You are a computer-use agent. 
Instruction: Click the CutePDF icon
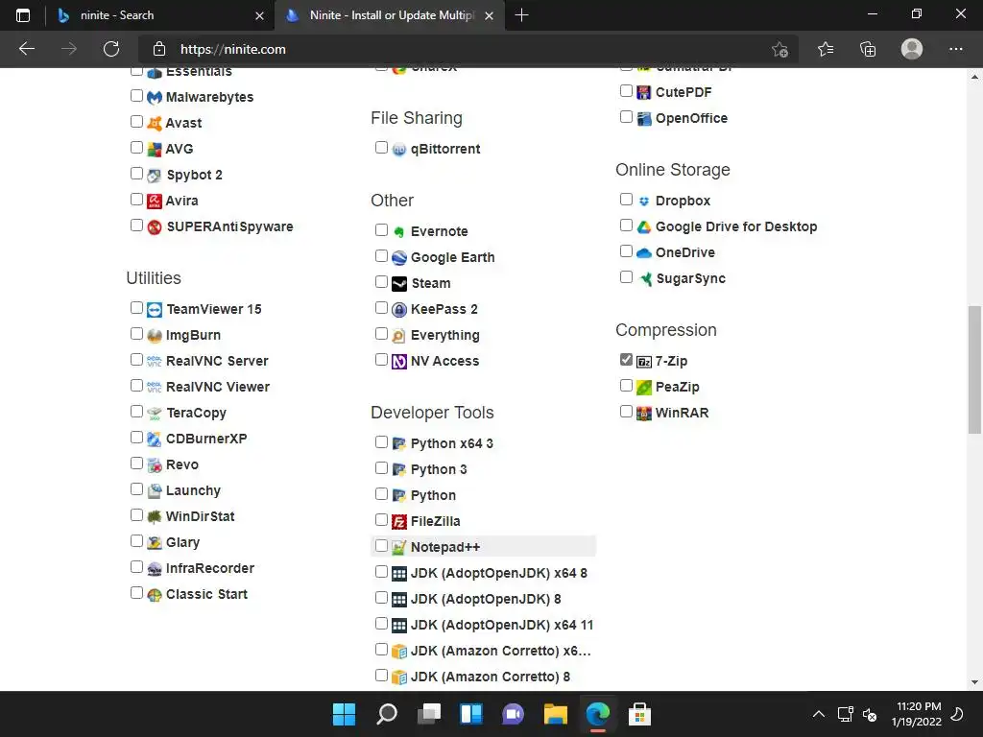644,93
